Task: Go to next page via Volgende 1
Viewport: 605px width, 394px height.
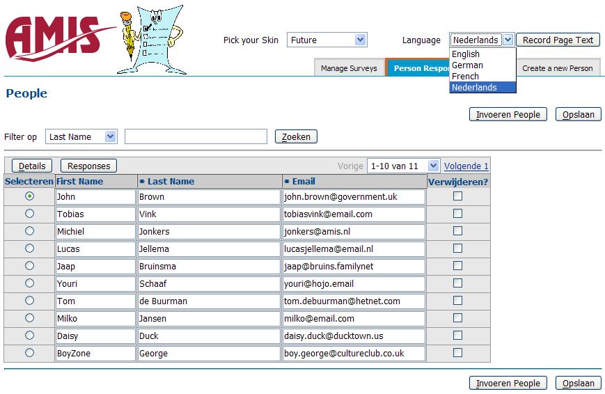Action: pos(466,166)
